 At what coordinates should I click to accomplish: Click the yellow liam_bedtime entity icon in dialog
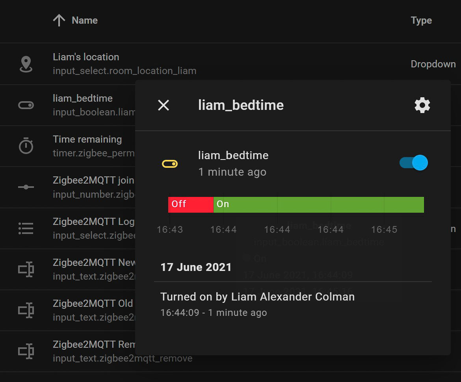(x=170, y=163)
